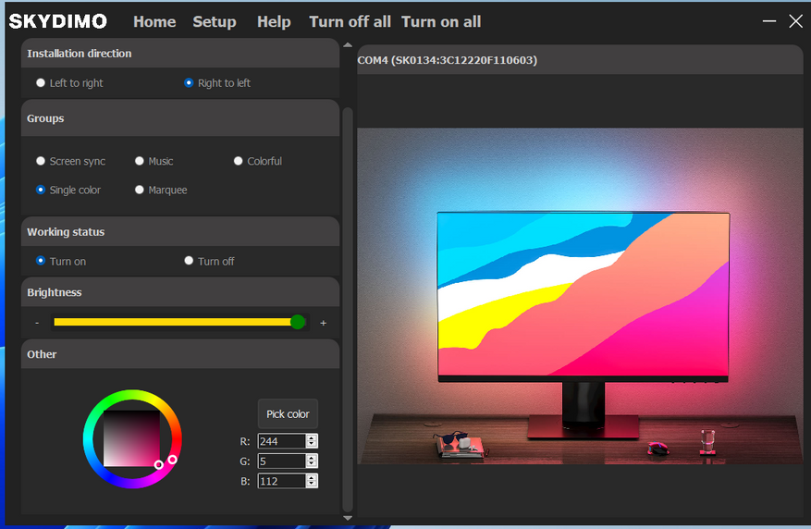Click the Working status section header
The image size is (811, 529).
click(x=180, y=231)
